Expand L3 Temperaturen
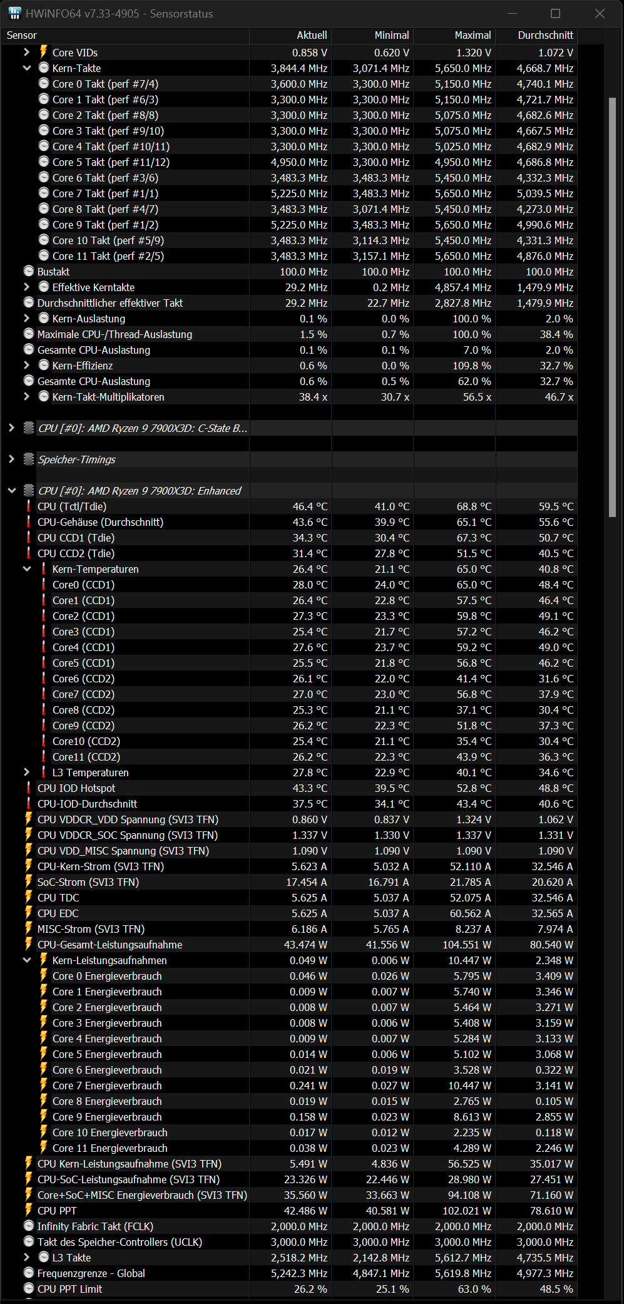 (27, 772)
